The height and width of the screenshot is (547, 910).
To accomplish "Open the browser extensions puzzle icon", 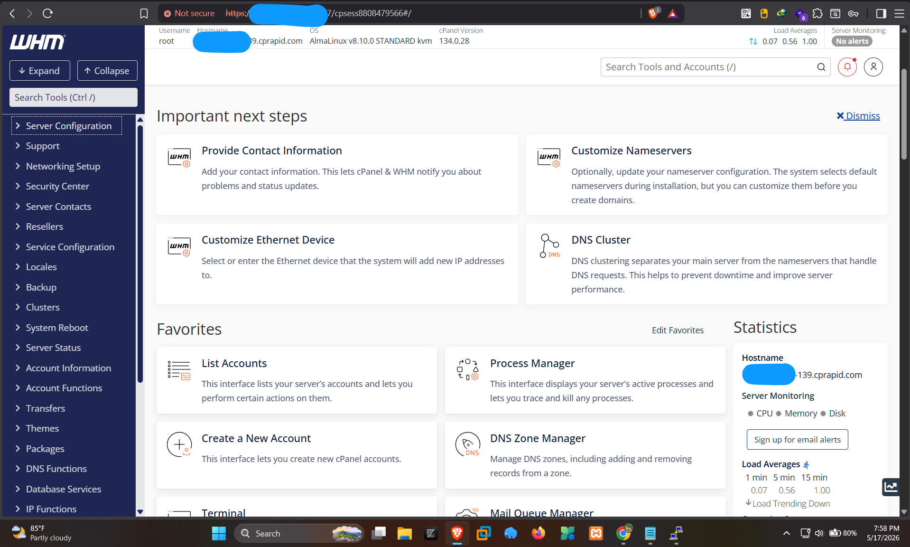I will [817, 13].
